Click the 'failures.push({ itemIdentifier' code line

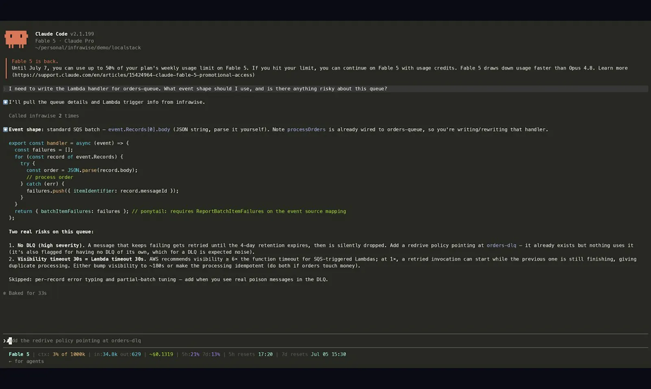point(103,191)
